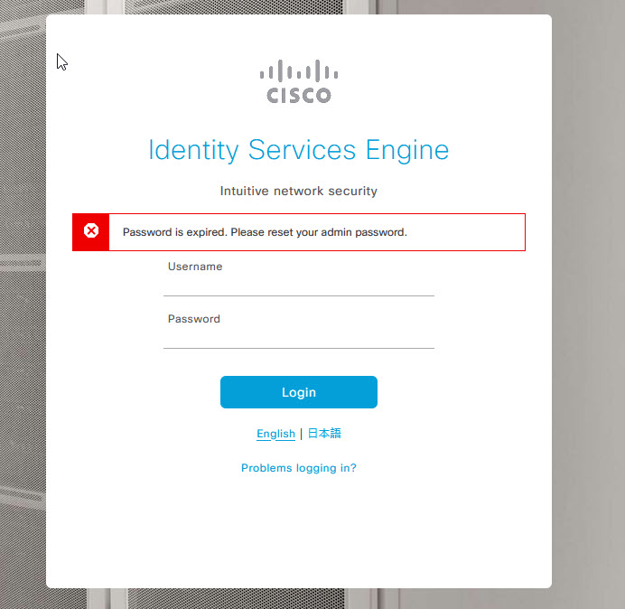The width and height of the screenshot is (625, 609).
Task: Focus the Password input field
Action: click(299, 338)
